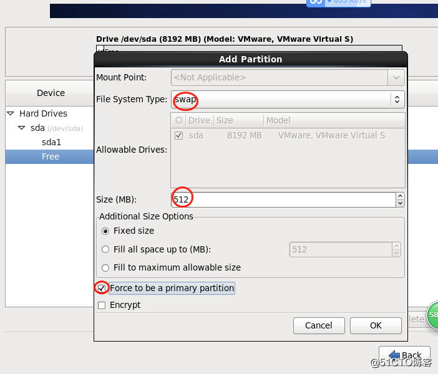This screenshot has width=438, height=374.
Task: Select Fill all space up to (MB) option
Action: 105,249
